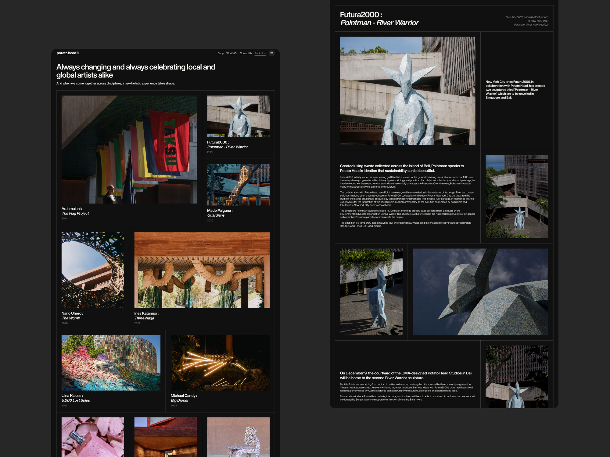
Task: Click the main River Warrior hero photo
Action: [x=407, y=91]
